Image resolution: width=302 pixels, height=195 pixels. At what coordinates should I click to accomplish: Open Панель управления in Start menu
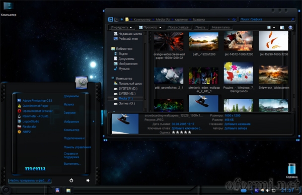pyautogui.click(x=77, y=147)
